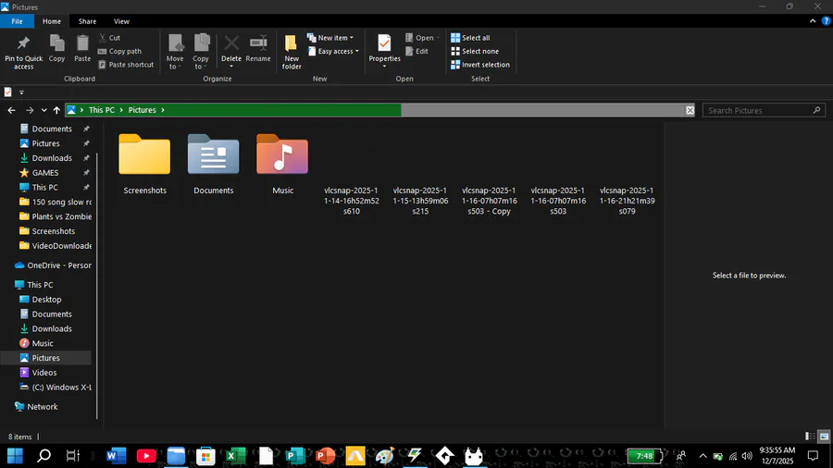Open the Move to menu
833x468 pixels.
point(175,52)
